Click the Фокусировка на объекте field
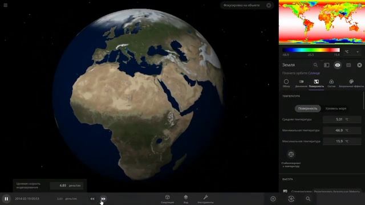The image size is (365, 205). point(247,5)
